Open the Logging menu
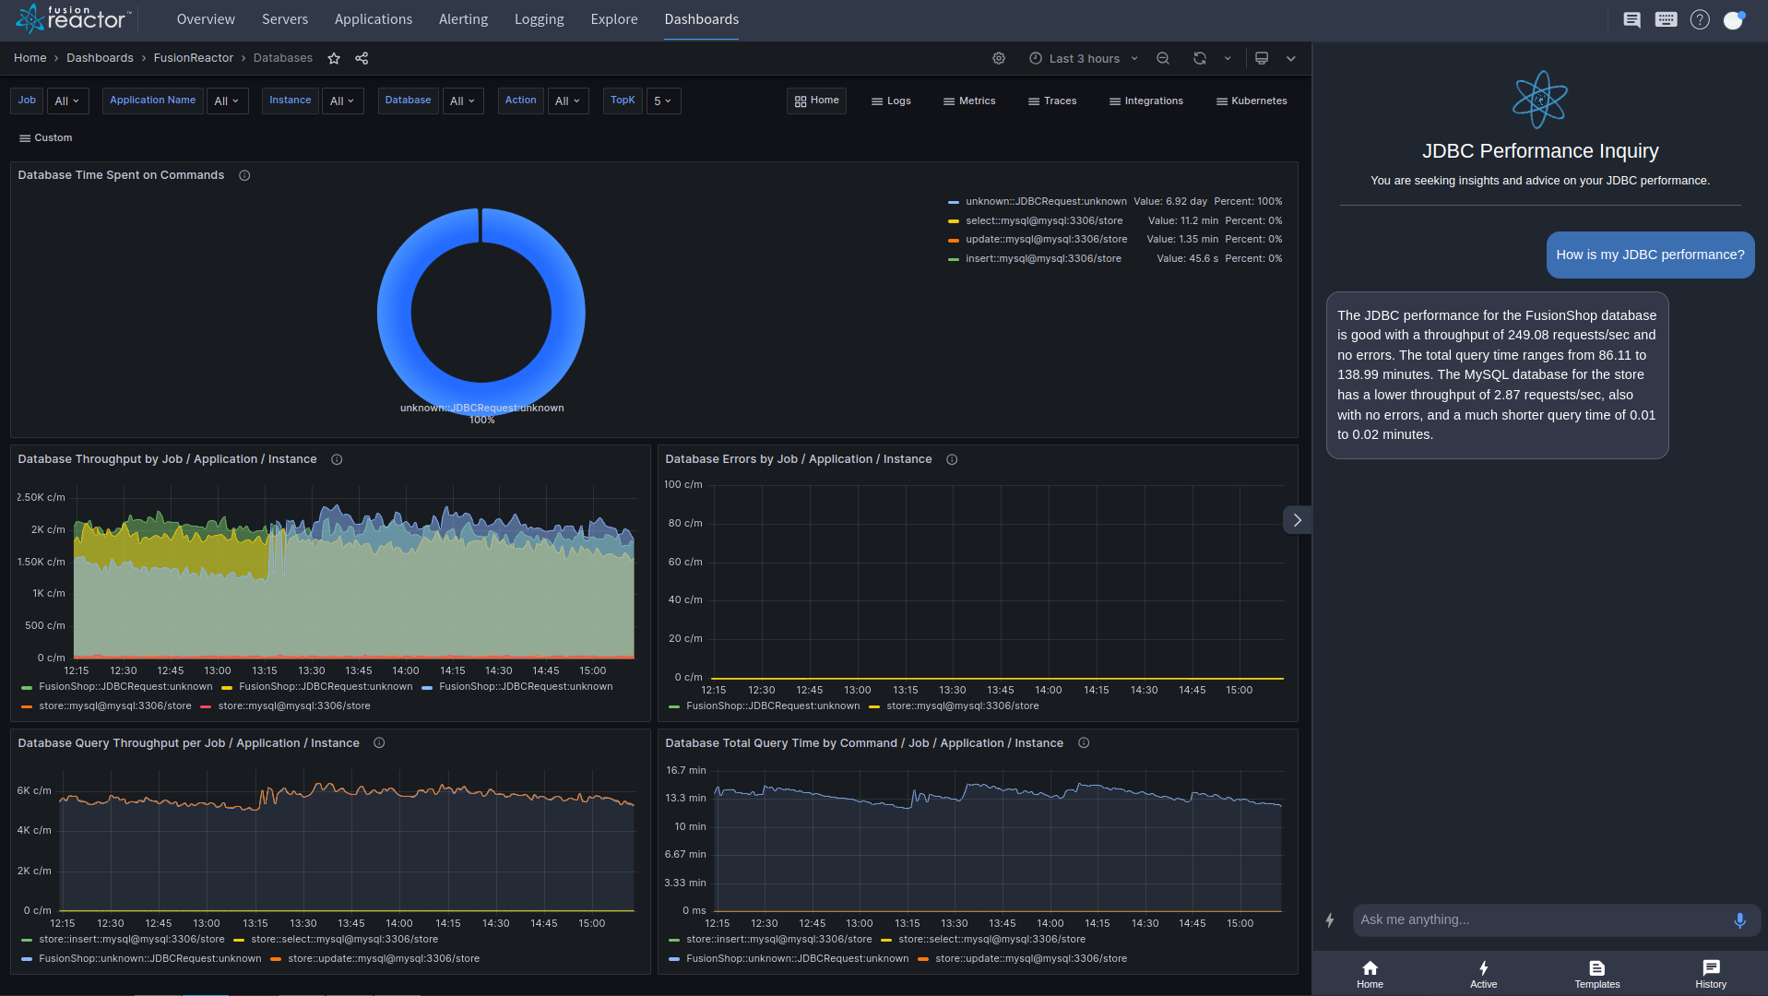Viewport: 1768px width, 996px height. coord(540,19)
